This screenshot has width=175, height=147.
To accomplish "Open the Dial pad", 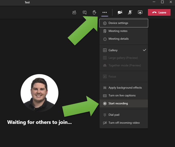I will pos(124,115).
